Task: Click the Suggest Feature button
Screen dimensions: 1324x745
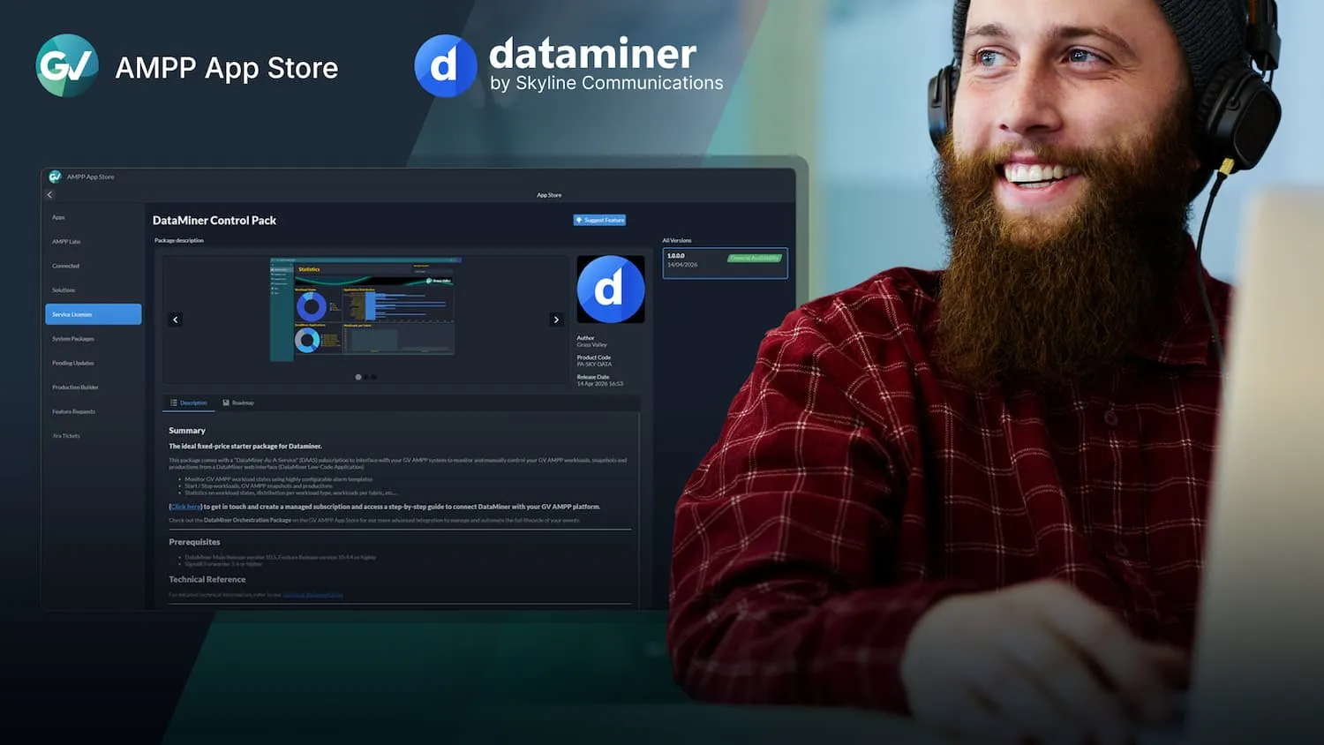Action: click(599, 220)
